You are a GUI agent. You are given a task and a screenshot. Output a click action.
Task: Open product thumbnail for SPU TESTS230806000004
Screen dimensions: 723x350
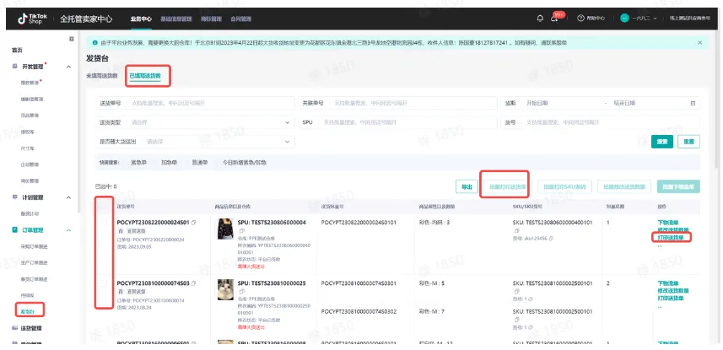click(225, 229)
